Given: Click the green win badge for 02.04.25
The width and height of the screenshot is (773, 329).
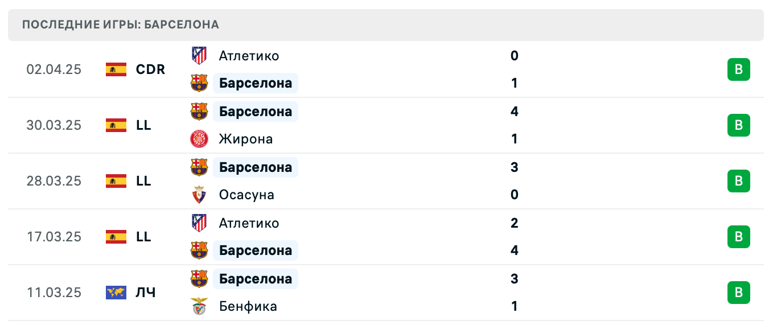Looking at the screenshot, I should click(x=738, y=69).
